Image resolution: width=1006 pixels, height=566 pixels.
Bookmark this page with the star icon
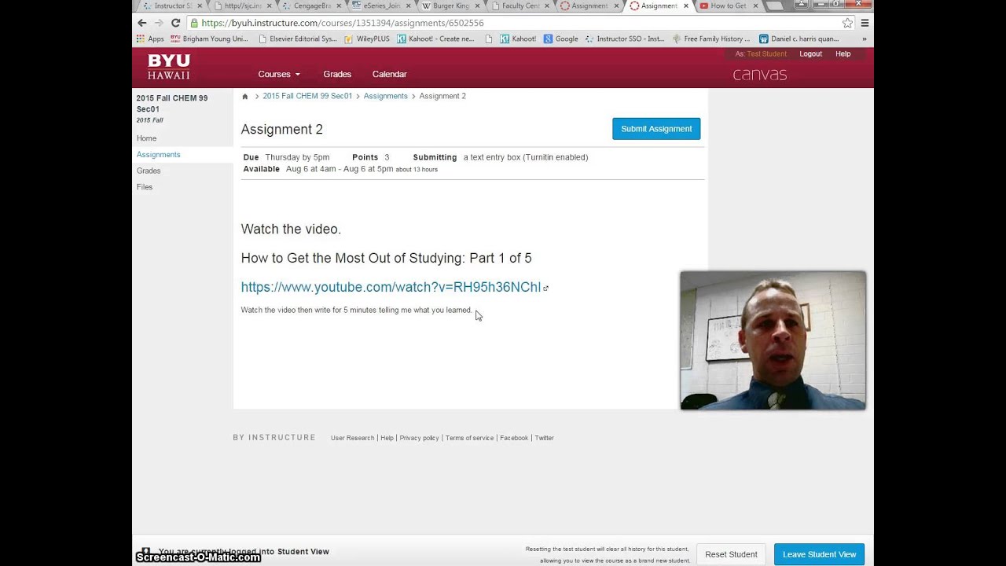(x=847, y=23)
